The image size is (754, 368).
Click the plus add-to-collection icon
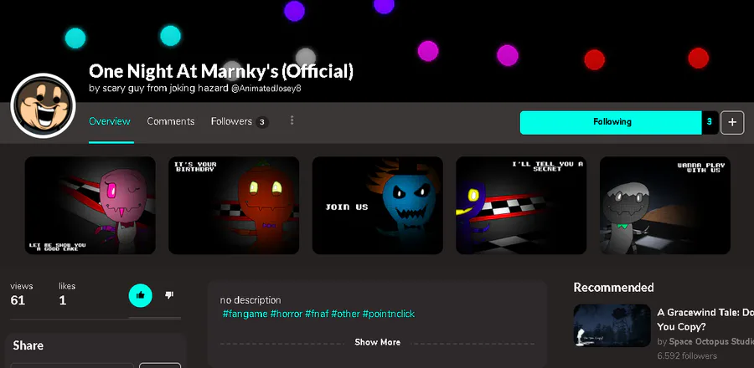click(732, 122)
